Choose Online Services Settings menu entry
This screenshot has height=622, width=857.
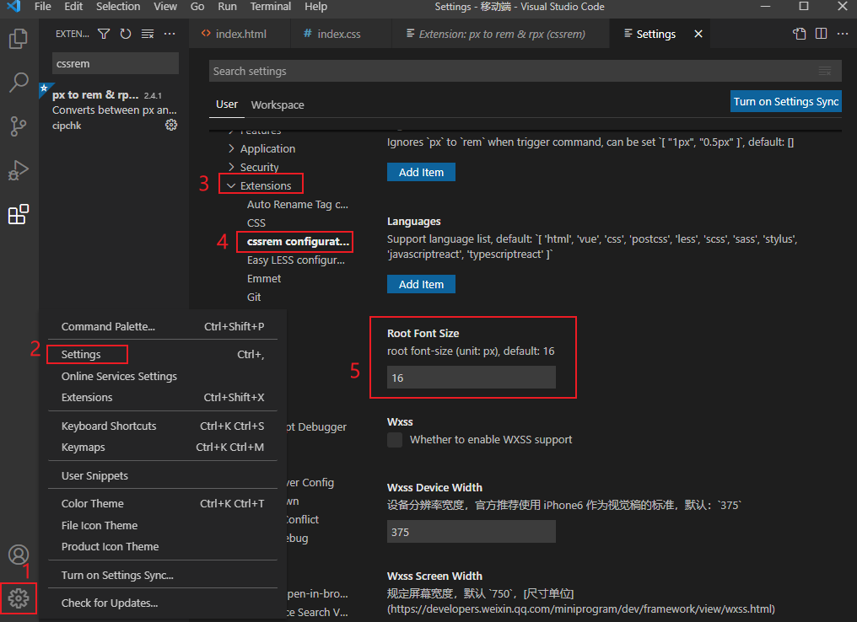coord(162,376)
